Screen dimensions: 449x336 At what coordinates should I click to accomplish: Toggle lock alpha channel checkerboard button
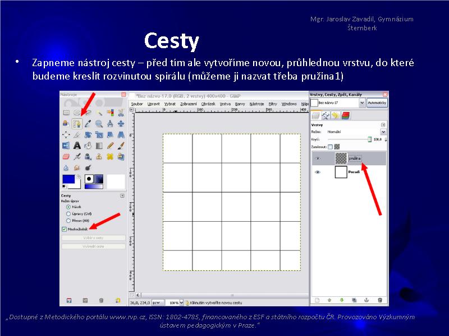point(337,147)
